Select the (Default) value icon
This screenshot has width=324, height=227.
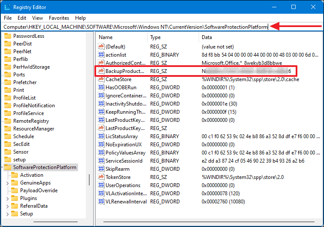click(x=101, y=46)
